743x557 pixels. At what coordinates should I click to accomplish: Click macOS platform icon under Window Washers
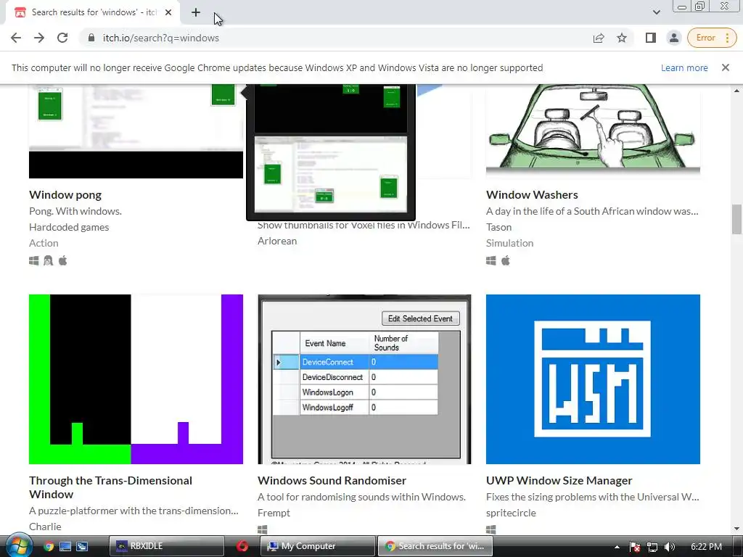tap(506, 260)
